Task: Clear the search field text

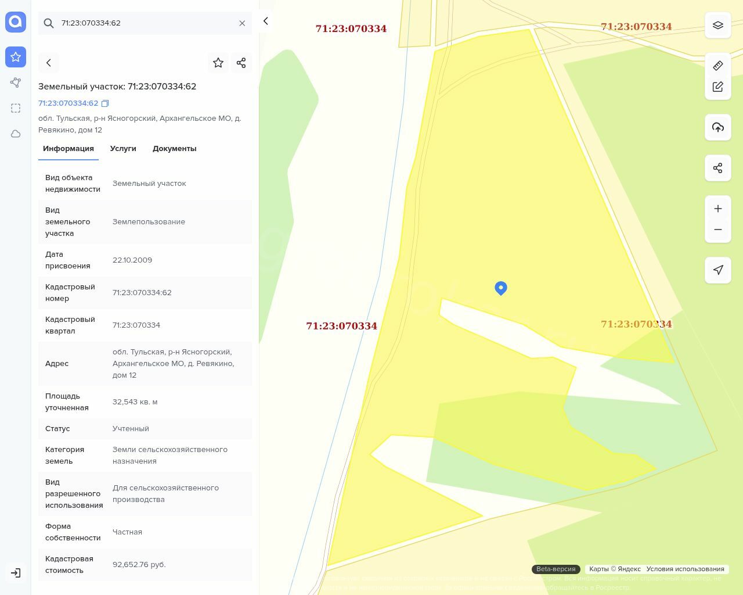Action: pos(242,23)
